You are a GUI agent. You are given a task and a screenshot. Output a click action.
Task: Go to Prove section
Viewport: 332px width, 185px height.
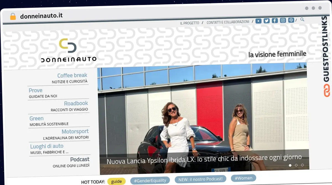(x=36, y=90)
